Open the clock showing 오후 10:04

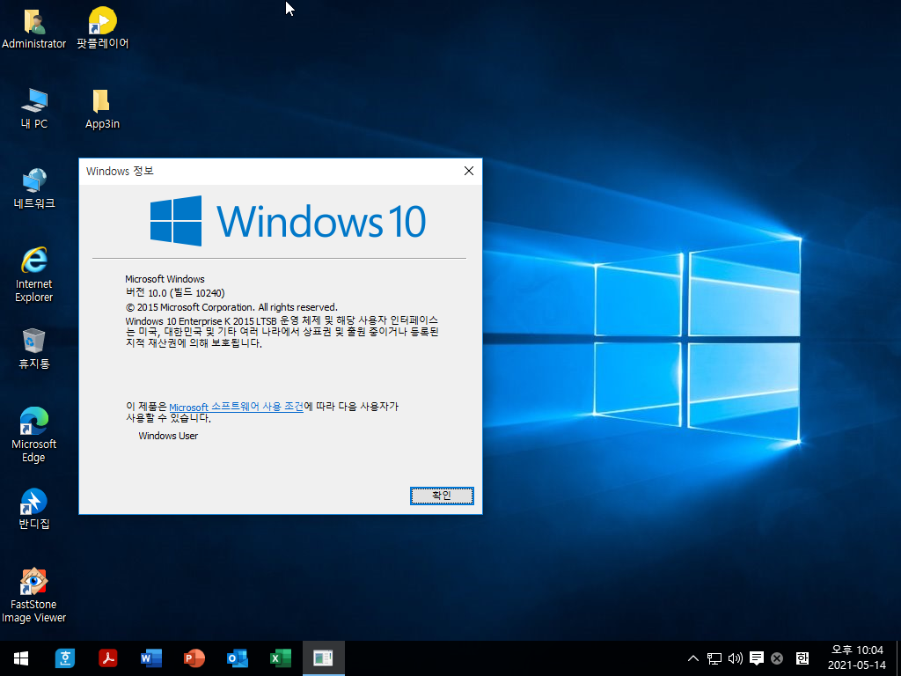tap(857, 658)
